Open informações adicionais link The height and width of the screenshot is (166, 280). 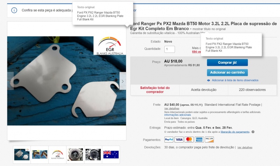(177, 115)
